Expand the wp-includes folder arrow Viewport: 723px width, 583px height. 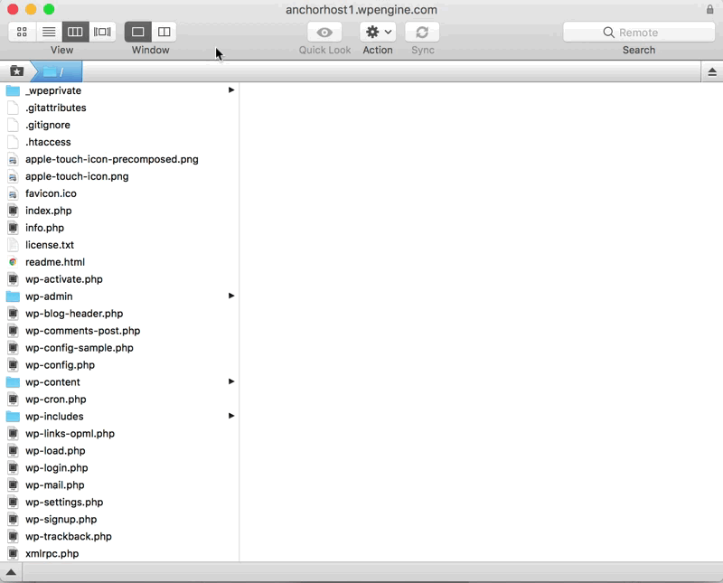point(231,416)
